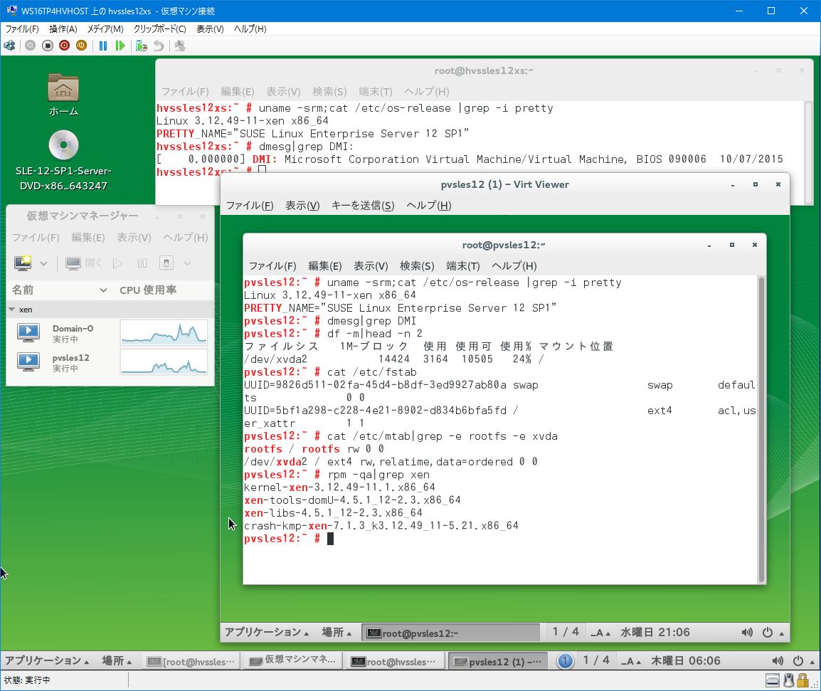Pause the virtual machine from the Hyper-V toolbar
This screenshot has height=691, width=821.
[103, 46]
